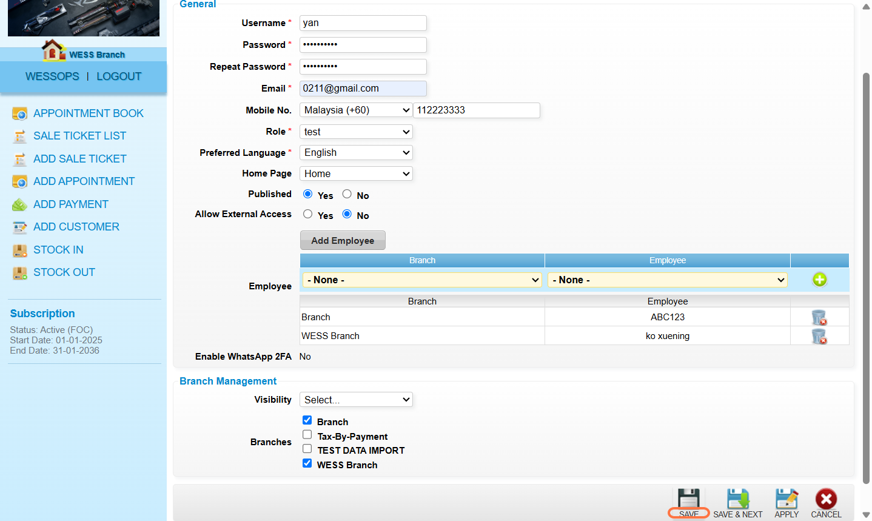Click the Stock In box icon
872x521 pixels.
(20, 250)
